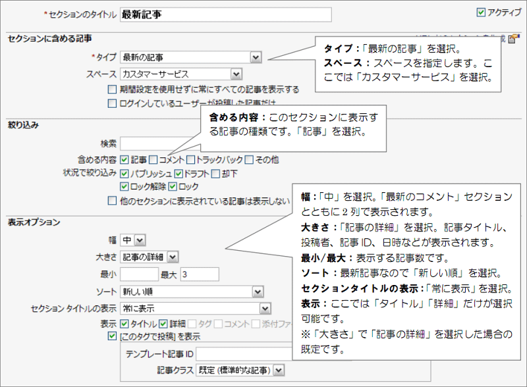Viewport: 527px width, 387px height.
Task: Check the トラックバック checkbox
Action: [x=190, y=159]
